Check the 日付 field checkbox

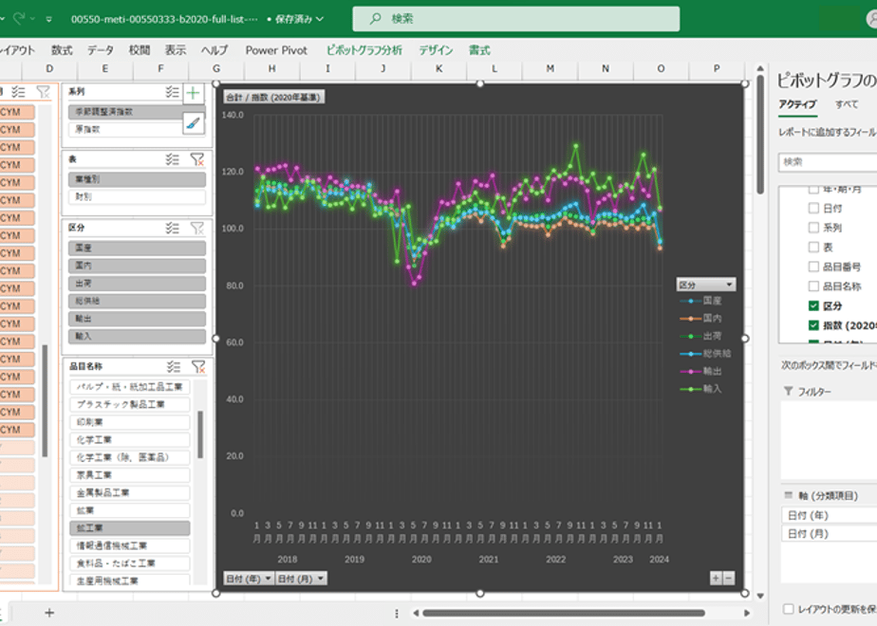[x=813, y=208]
